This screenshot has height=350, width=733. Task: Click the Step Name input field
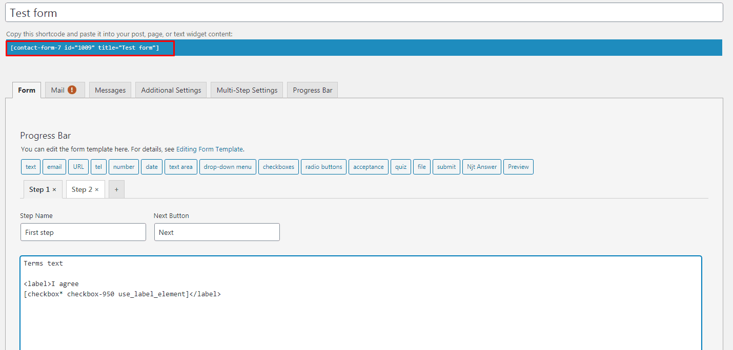click(83, 232)
